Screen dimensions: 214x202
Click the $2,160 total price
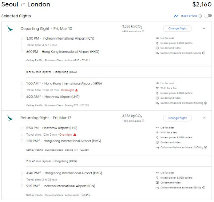point(202,5)
